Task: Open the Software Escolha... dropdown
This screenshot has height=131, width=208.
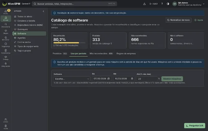Action: (x=72, y=79)
